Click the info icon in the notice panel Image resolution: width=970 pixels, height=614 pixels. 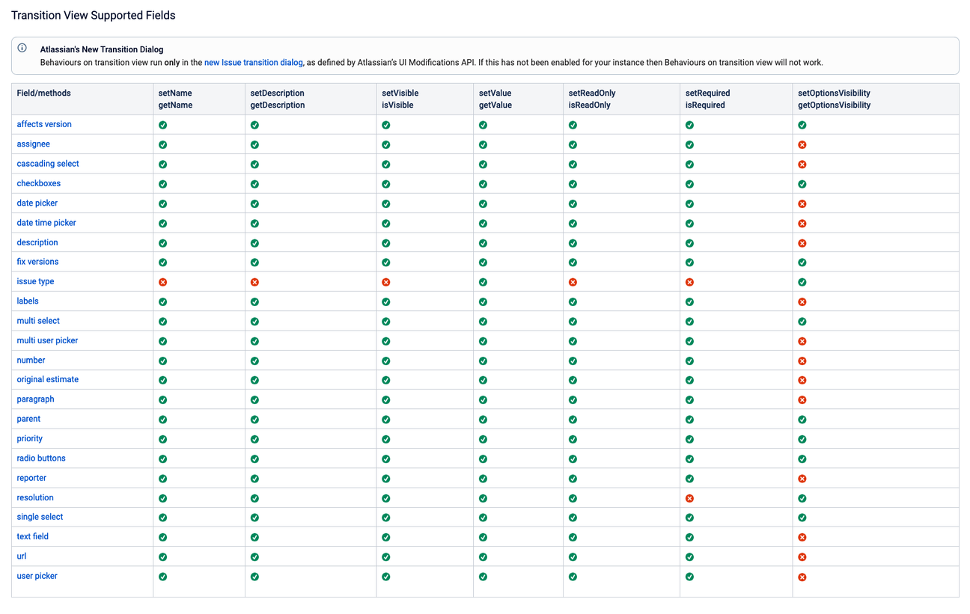[22, 48]
